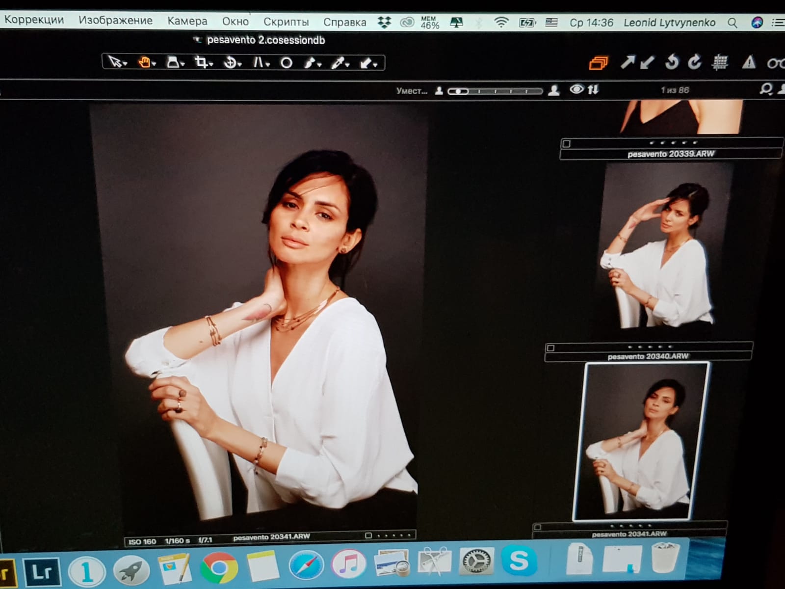The width and height of the screenshot is (785, 589).
Task: Click the orange image Variants icon
Action: click(598, 63)
